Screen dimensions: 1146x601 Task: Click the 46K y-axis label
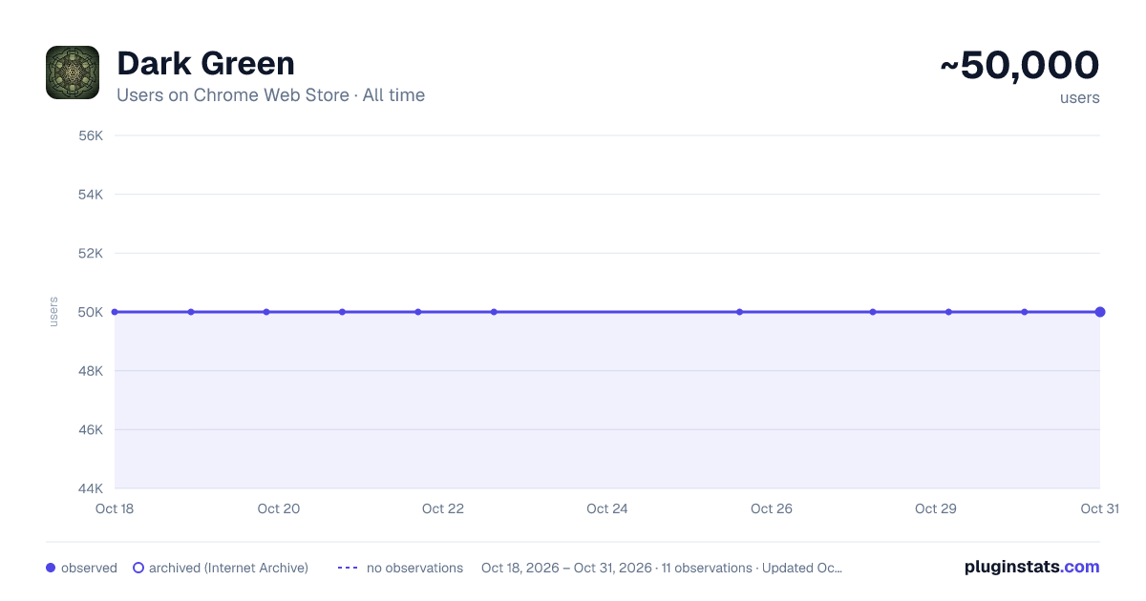tap(91, 429)
